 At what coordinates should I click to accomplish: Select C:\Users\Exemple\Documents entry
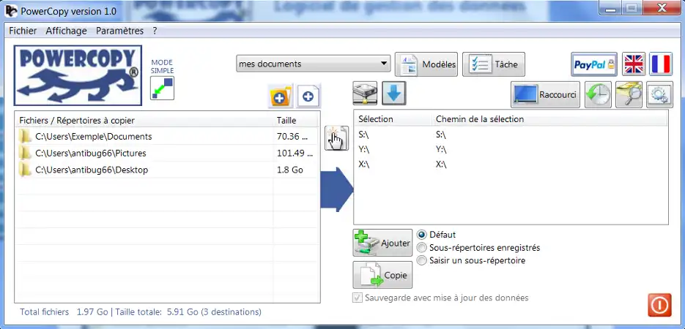click(x=94, y=137)
